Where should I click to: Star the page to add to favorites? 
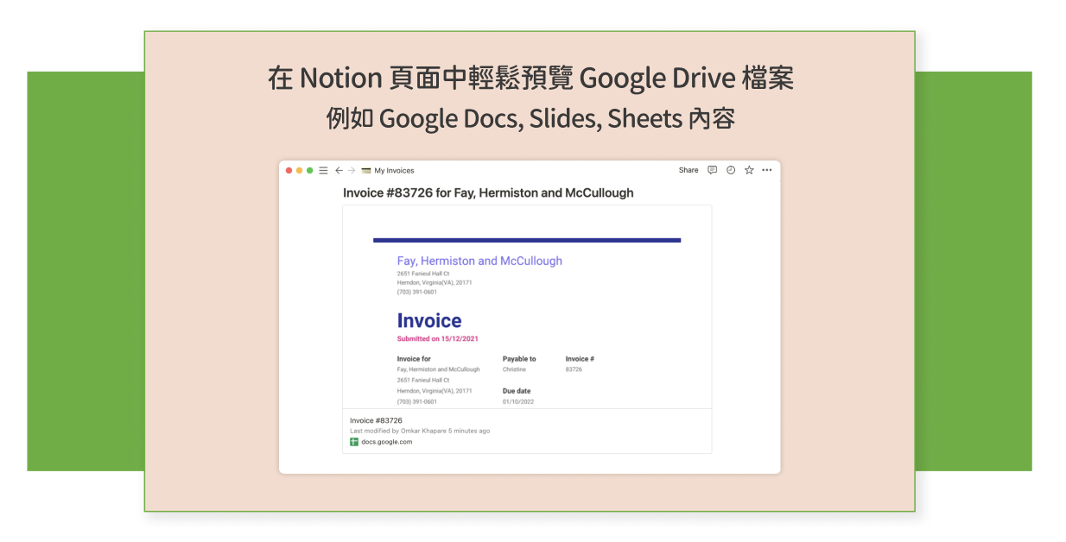(749, 170)
